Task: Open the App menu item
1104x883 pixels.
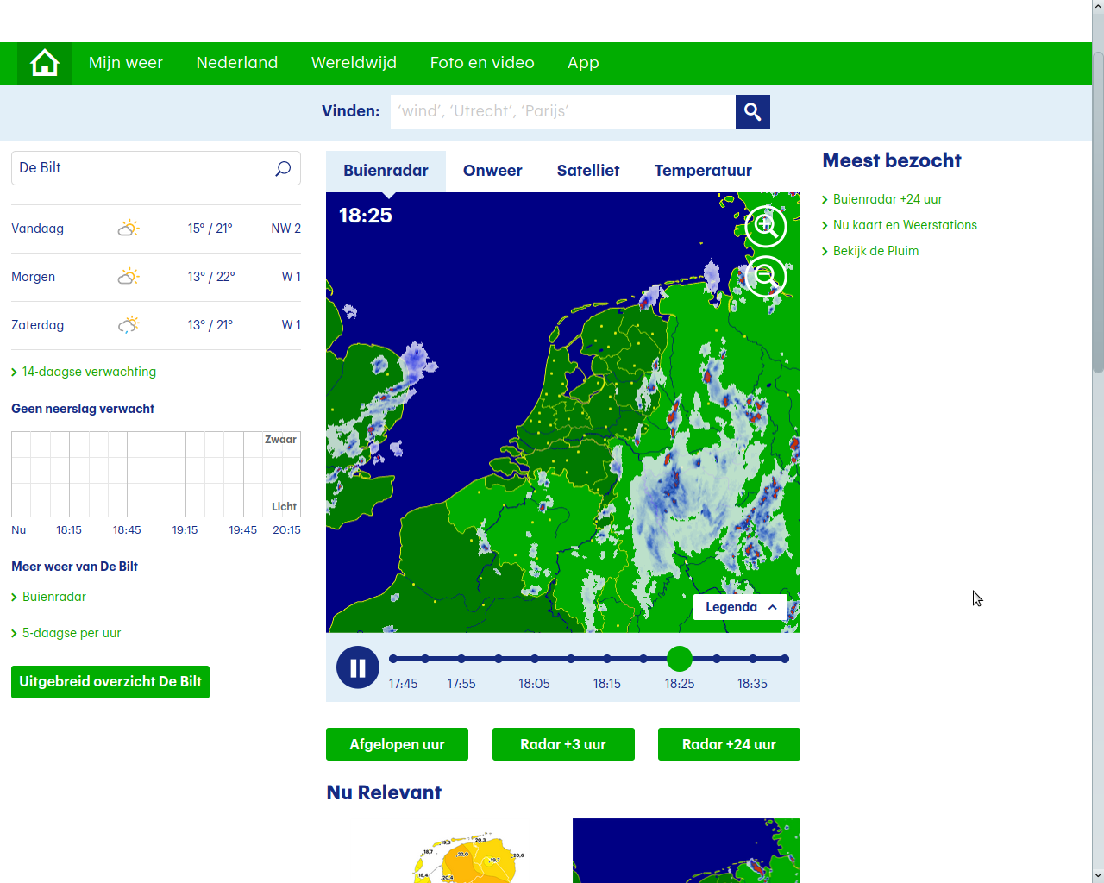Action: coord(583,63)
